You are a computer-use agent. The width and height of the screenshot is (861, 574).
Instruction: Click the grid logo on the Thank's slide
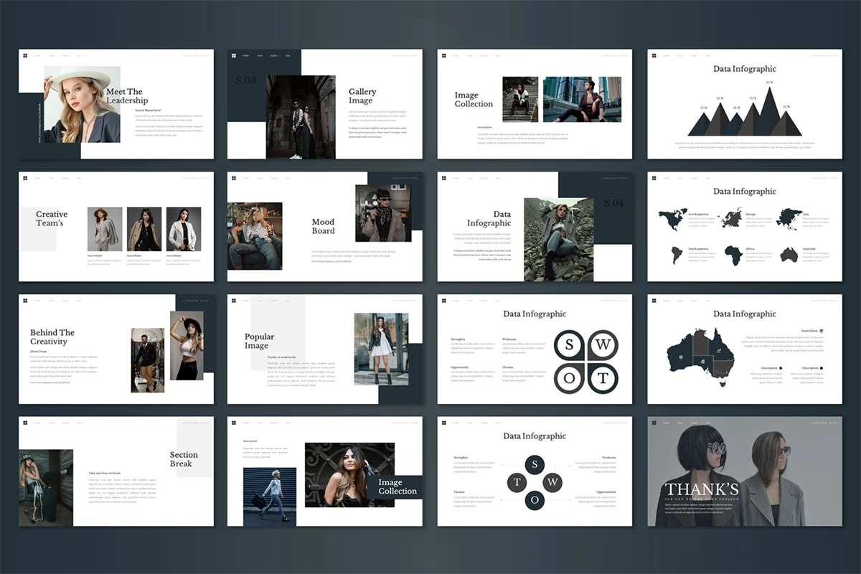(x=654, y=423)
